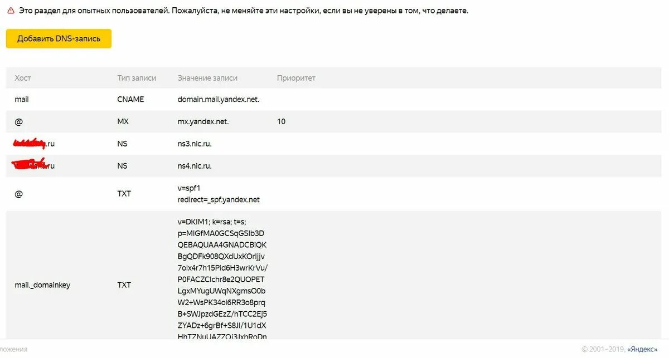Click the warning triangle icon
The width and height of the screenshot is (669, 358).
(x=11, y=11)
